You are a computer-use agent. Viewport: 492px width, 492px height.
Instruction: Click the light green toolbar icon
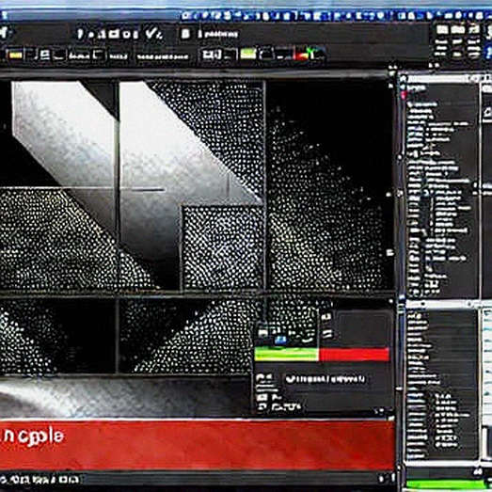(248, 55)
